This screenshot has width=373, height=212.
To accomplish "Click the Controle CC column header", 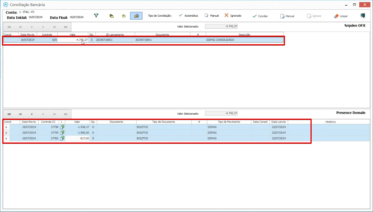I will [x=48, y=122].
